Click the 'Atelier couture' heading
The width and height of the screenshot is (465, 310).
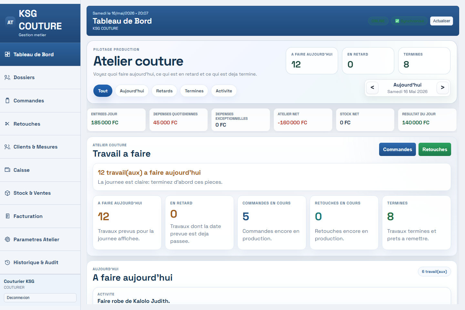pos(138,61)
